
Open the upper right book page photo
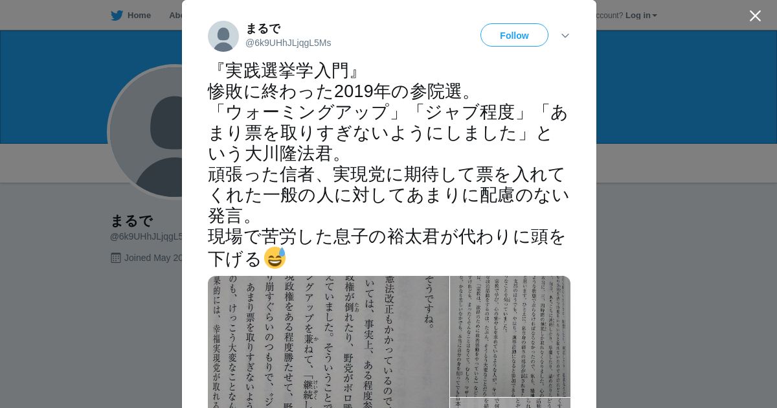[x=510, y=336]
